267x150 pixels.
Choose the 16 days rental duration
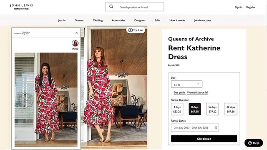point(212,109)
